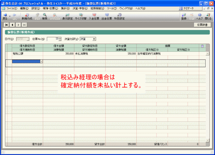The image size is (215, 155).
Task: Open 入金伝票 deposit slip
Action: [x=94, y=16]
